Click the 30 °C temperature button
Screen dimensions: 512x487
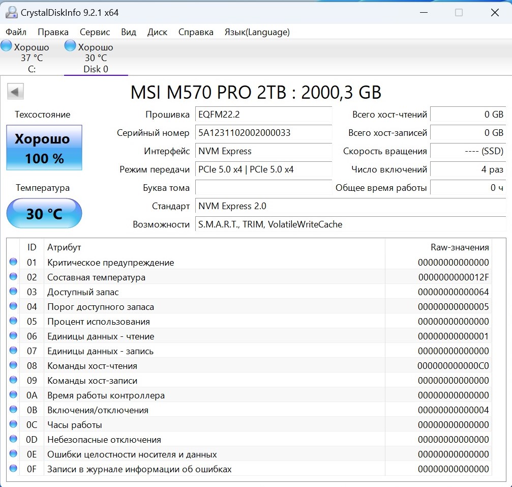click(x=44, y=214)
